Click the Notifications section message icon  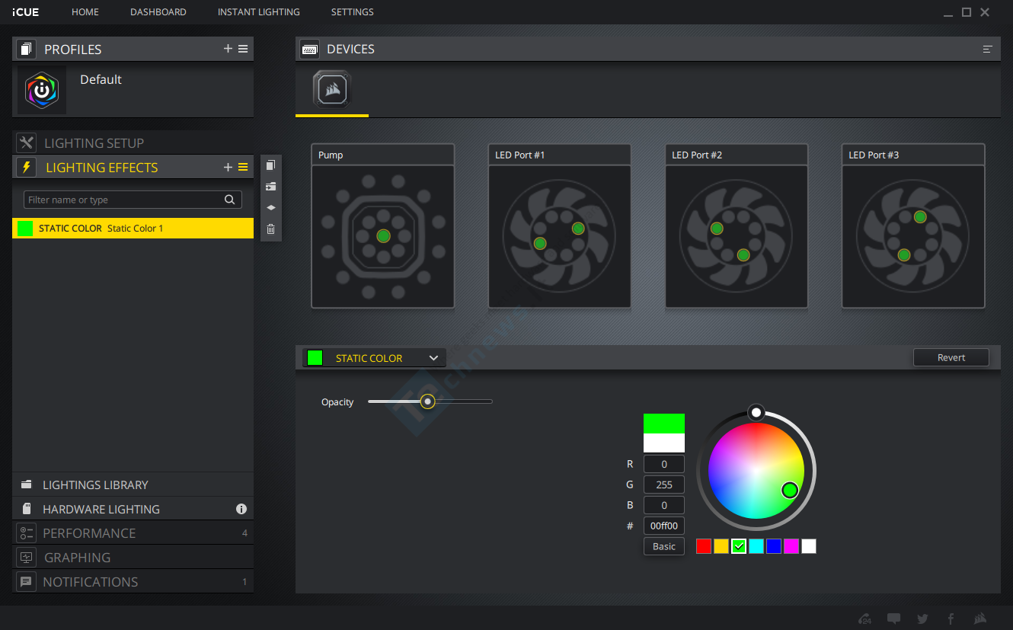[x=27, y=581]
